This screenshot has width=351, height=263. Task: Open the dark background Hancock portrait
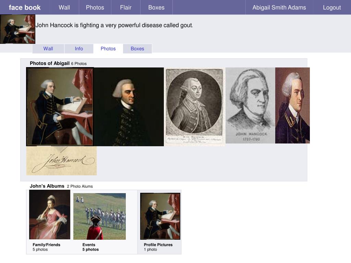click(x=129, y=107)
